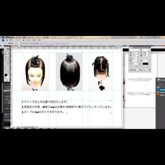
Task: Uncheck バウンディングボックスを表示 checkbox
Action: click(x=24, y=43)
